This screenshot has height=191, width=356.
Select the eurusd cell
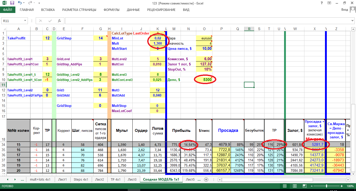tap(204, 38)
